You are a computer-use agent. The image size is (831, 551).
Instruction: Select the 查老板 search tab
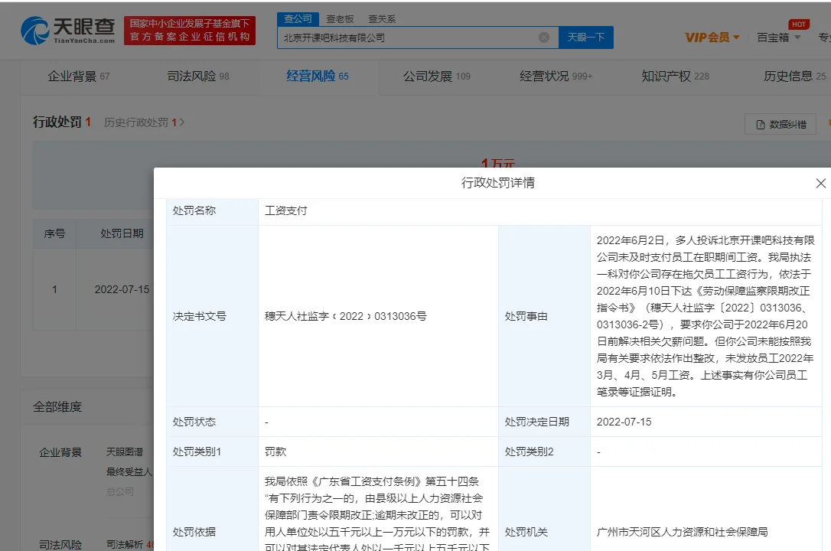tap(340, 19)
